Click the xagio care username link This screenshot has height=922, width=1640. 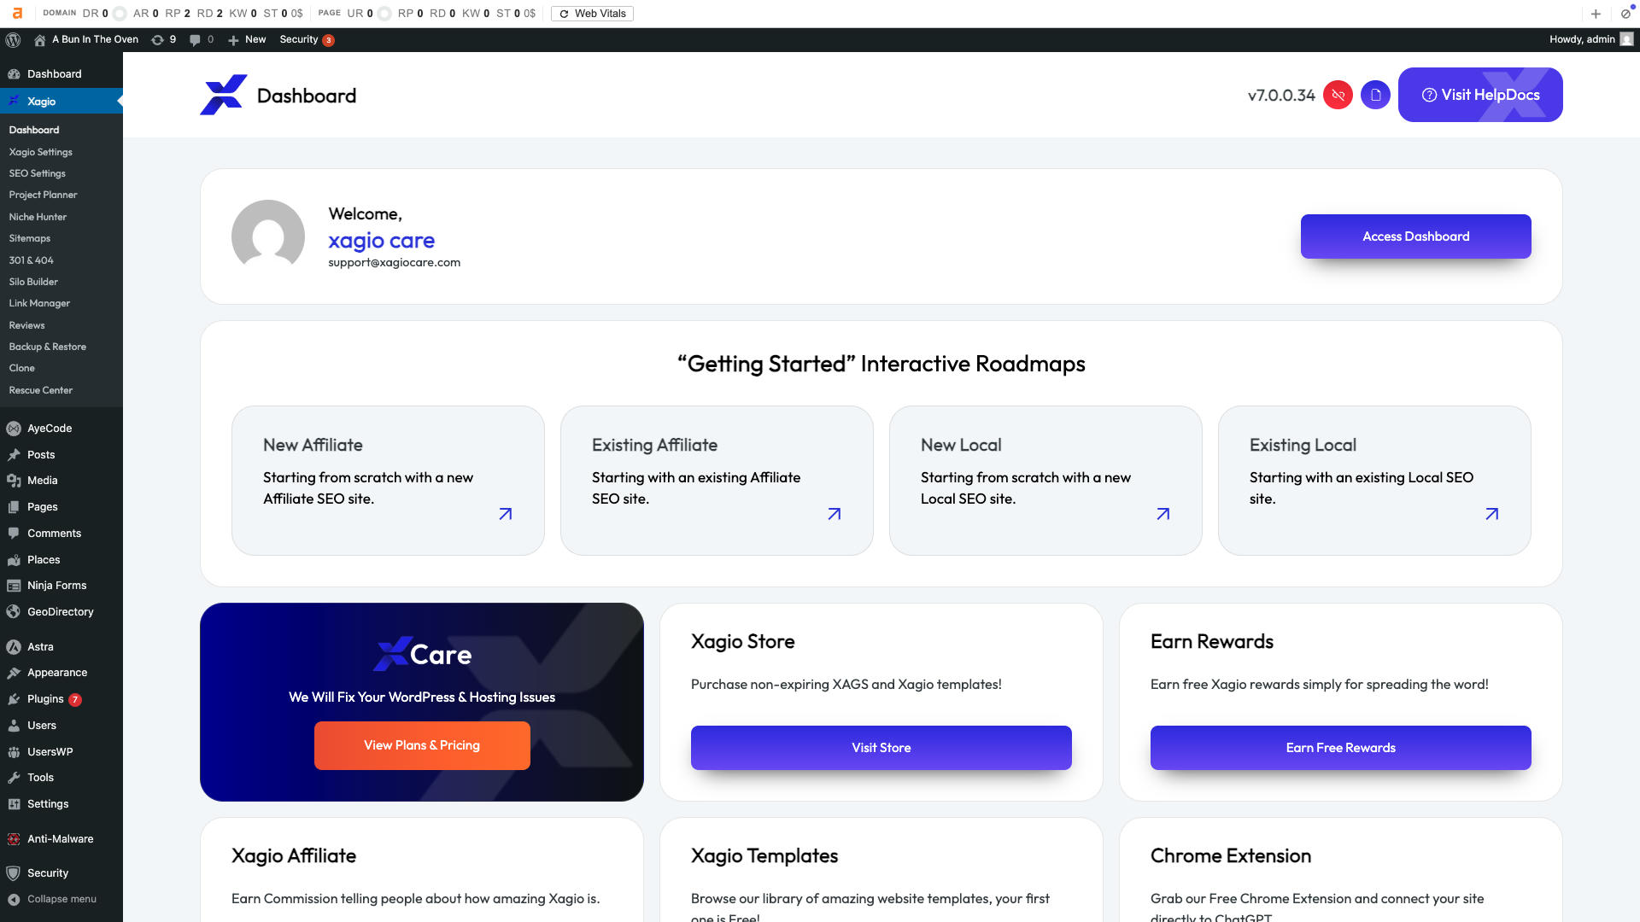pos(381,241)
